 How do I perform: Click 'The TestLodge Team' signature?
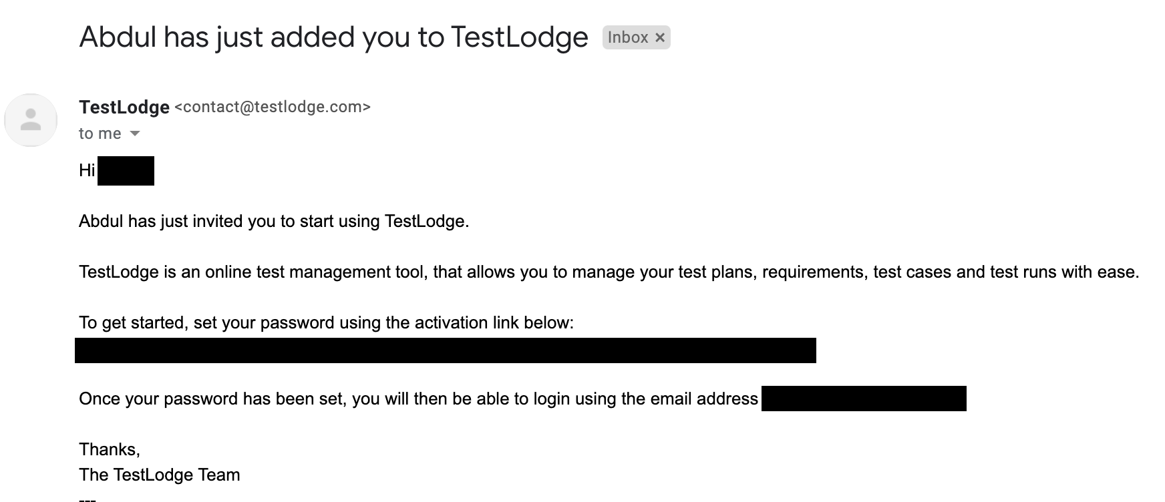[159, 475]
